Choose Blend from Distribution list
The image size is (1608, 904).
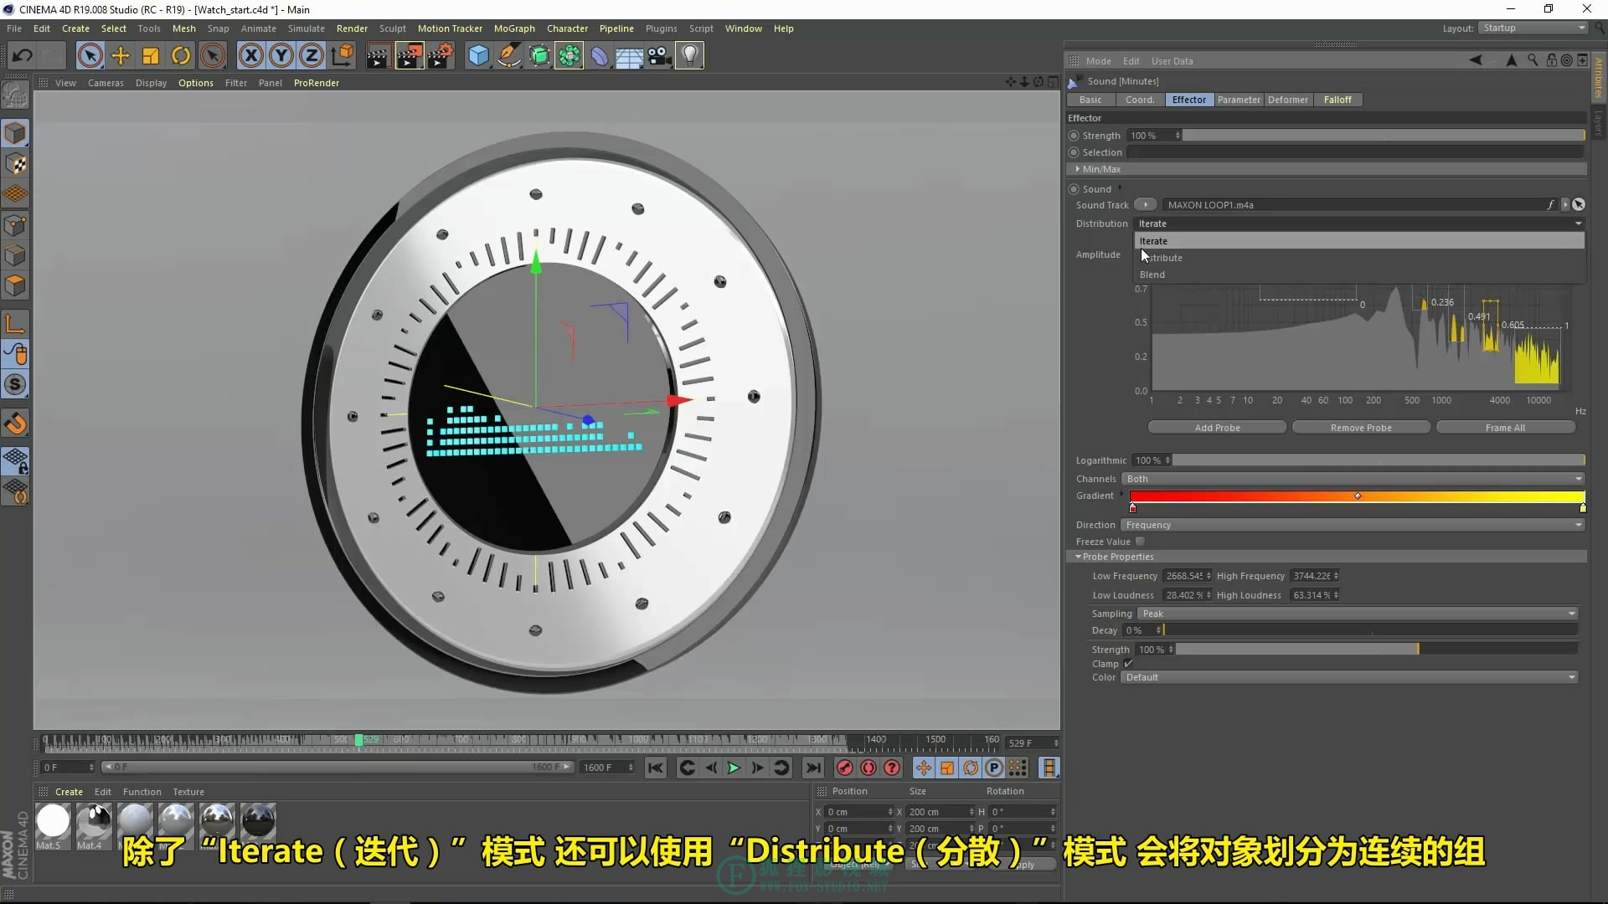pyautogui.click(x=1358, y=275)
